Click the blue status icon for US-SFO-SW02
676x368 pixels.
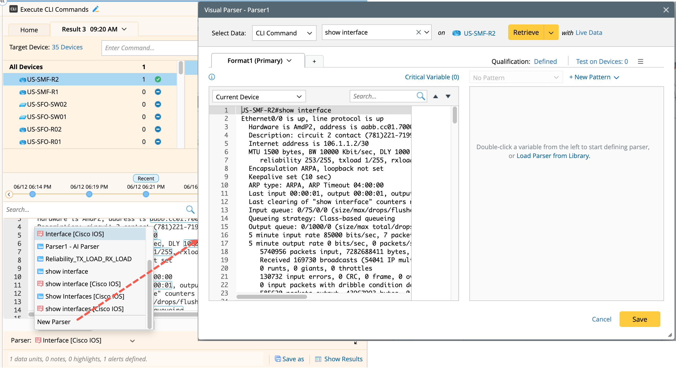click(x=158, y=104)
